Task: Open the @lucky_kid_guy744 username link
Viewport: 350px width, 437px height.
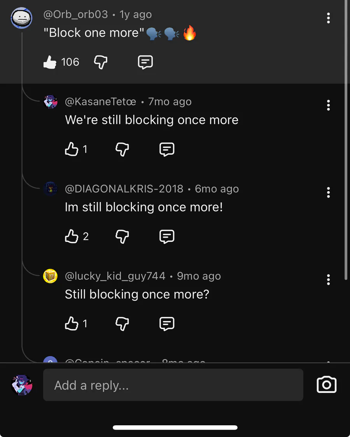Action: click(x=115, y=276)
